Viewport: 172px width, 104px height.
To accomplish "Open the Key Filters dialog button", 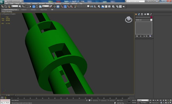I will click(x=144, y=103).
